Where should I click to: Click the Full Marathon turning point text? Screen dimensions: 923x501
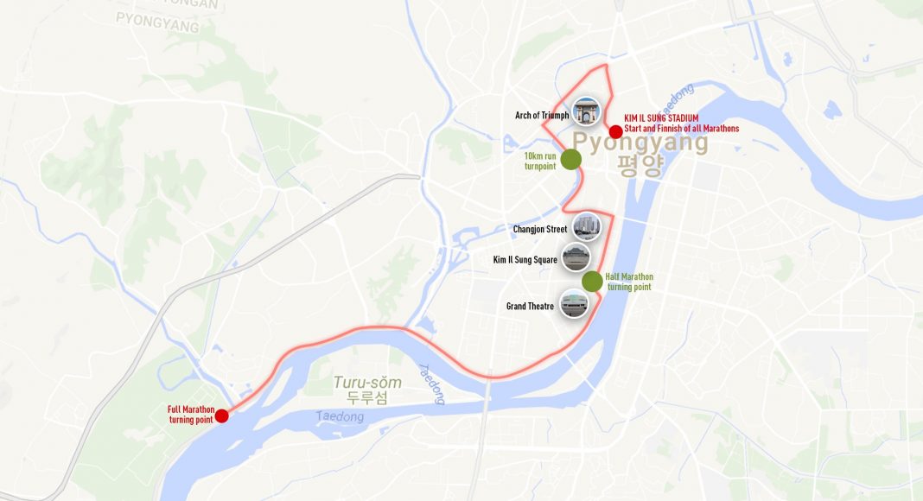191,415
